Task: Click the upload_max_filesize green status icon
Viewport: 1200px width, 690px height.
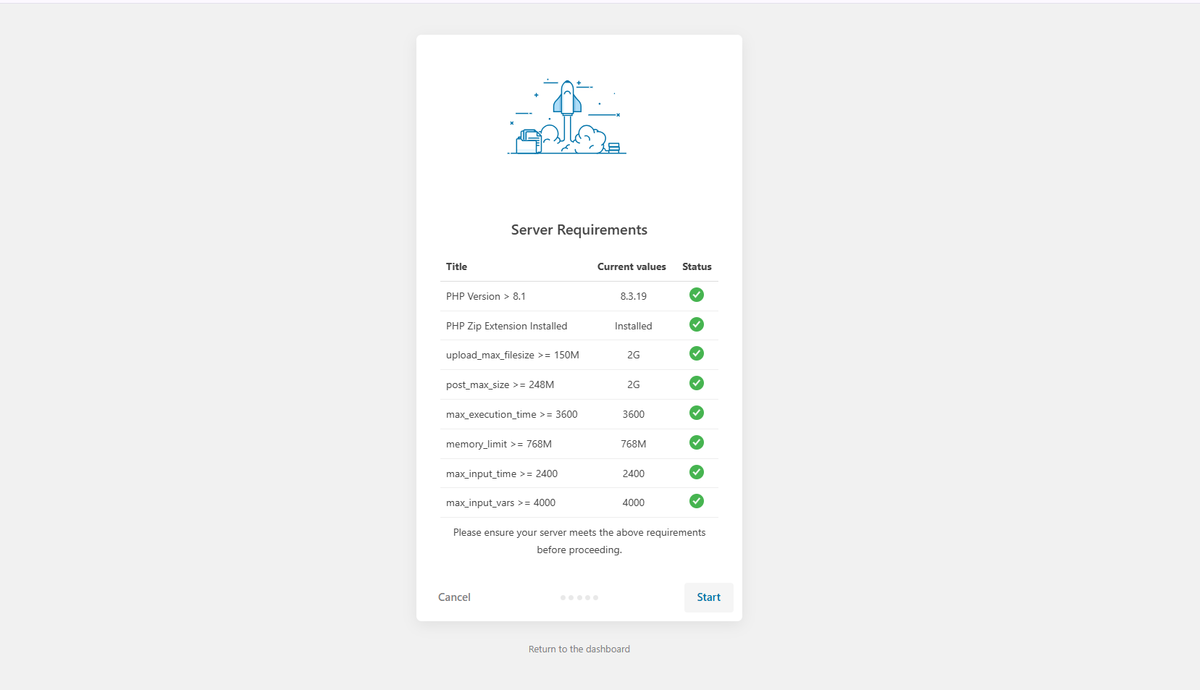Action: coord(696,353)
